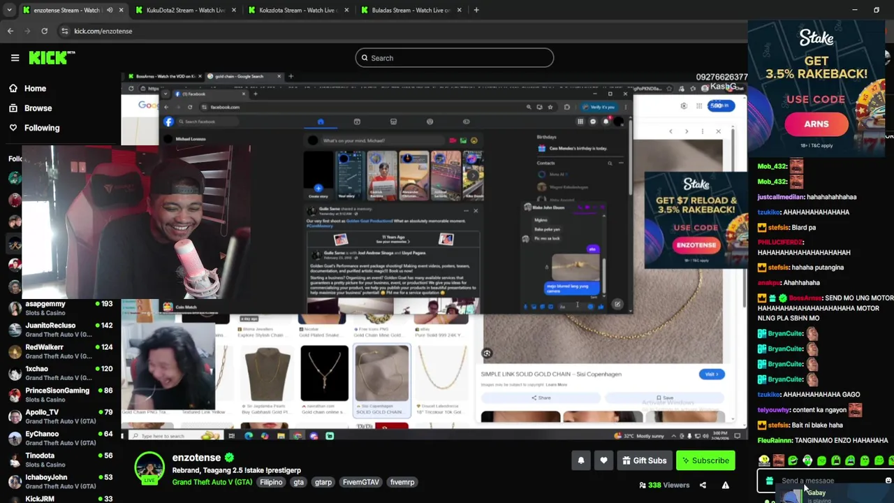Screen dimensions: 894x503
Task: Open the Browse page link
Action: pyautogui.click(x=38, y=108)
